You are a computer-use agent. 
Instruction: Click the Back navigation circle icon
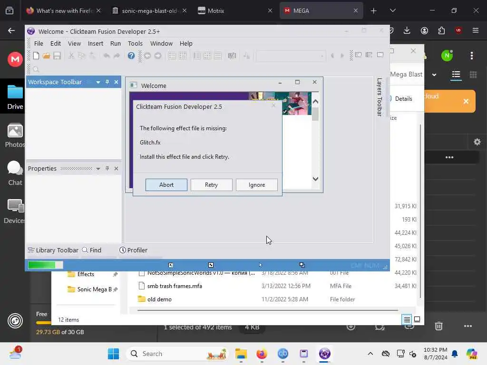point(147,56)
